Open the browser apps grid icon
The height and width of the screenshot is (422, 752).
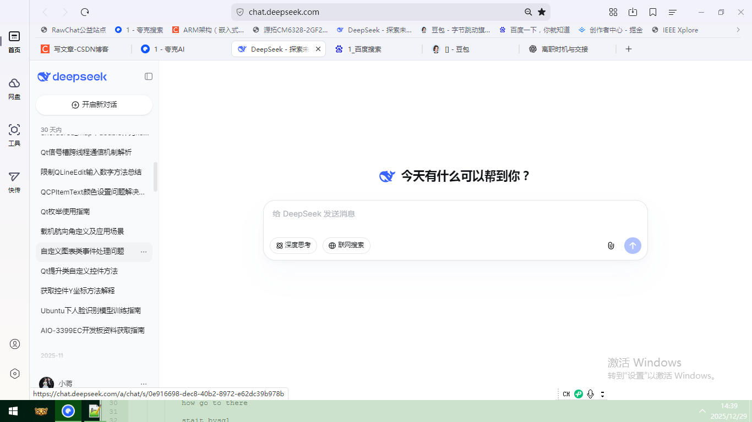coord(613,12)
